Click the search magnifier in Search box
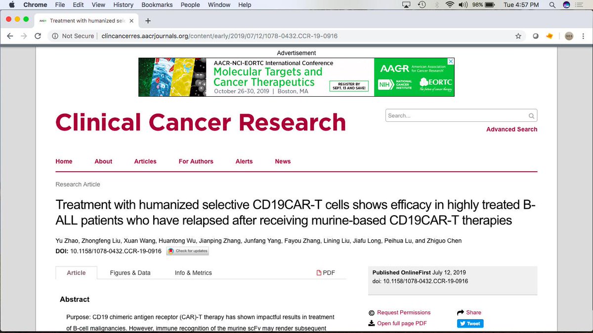The height and width of the screenshot is (333, 593). pos(531,116)
